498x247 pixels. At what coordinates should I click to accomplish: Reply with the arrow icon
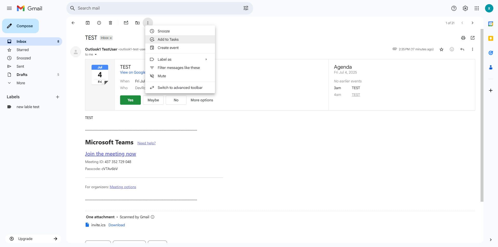(x=462, y=49)
